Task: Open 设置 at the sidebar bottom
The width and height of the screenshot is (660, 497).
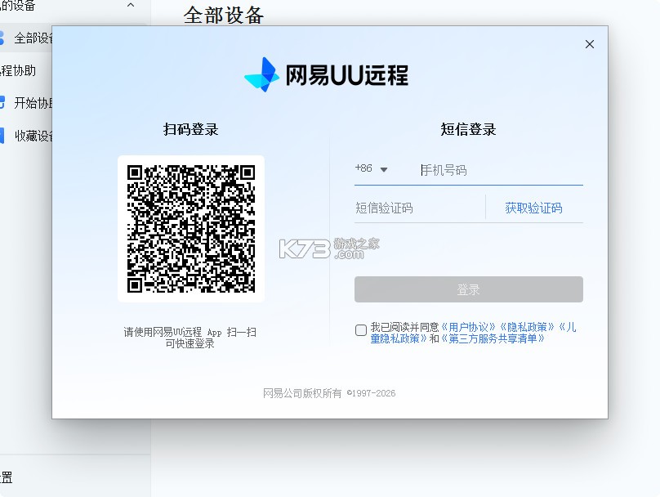Action: (x=6, y=477)
